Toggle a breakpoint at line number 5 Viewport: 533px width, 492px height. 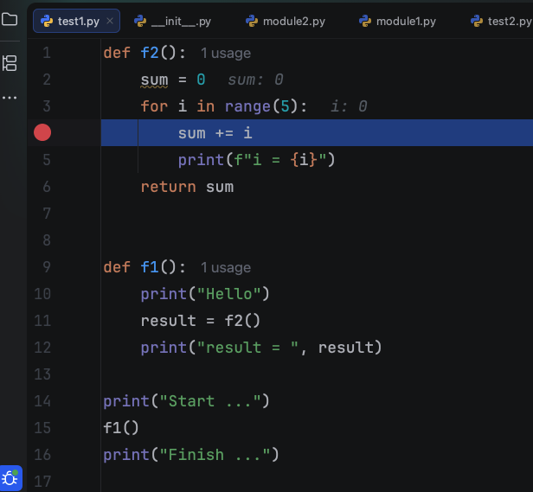coord(42,160)
